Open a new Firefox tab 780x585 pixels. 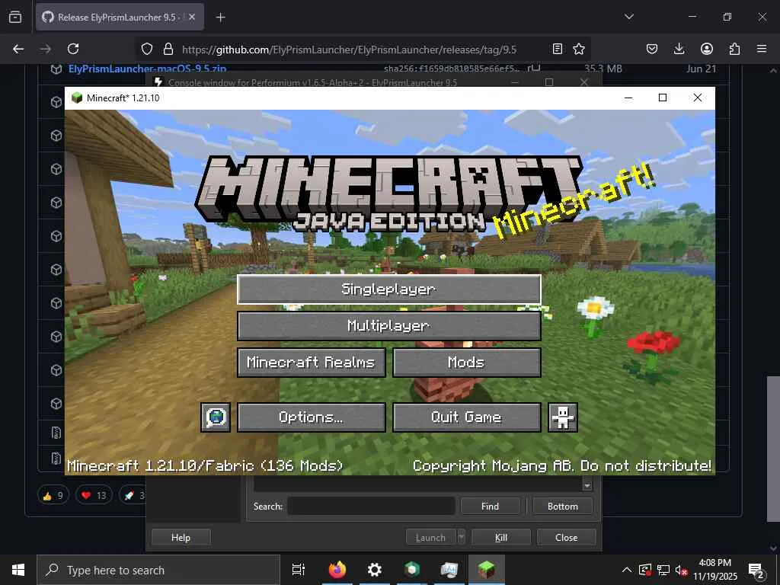pyautogui.click(x=220, y=18)
